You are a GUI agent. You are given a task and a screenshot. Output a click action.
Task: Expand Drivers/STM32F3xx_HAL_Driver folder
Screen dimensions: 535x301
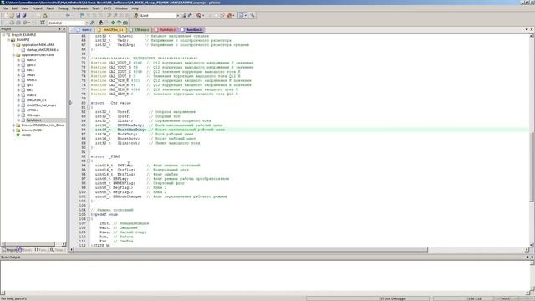13,125
